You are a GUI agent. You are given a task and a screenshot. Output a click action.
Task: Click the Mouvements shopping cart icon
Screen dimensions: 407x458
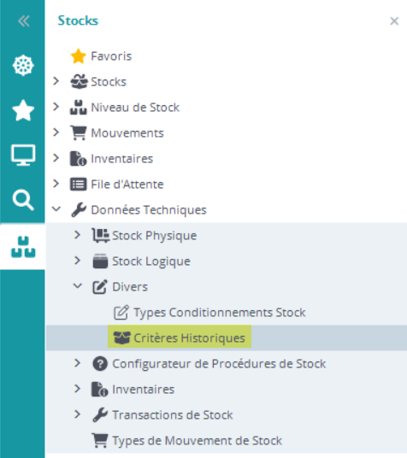[x=78, y=133]
